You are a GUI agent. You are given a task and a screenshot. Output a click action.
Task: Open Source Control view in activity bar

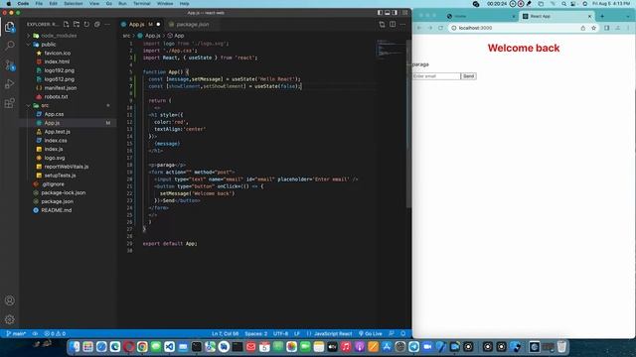(10, 64)
